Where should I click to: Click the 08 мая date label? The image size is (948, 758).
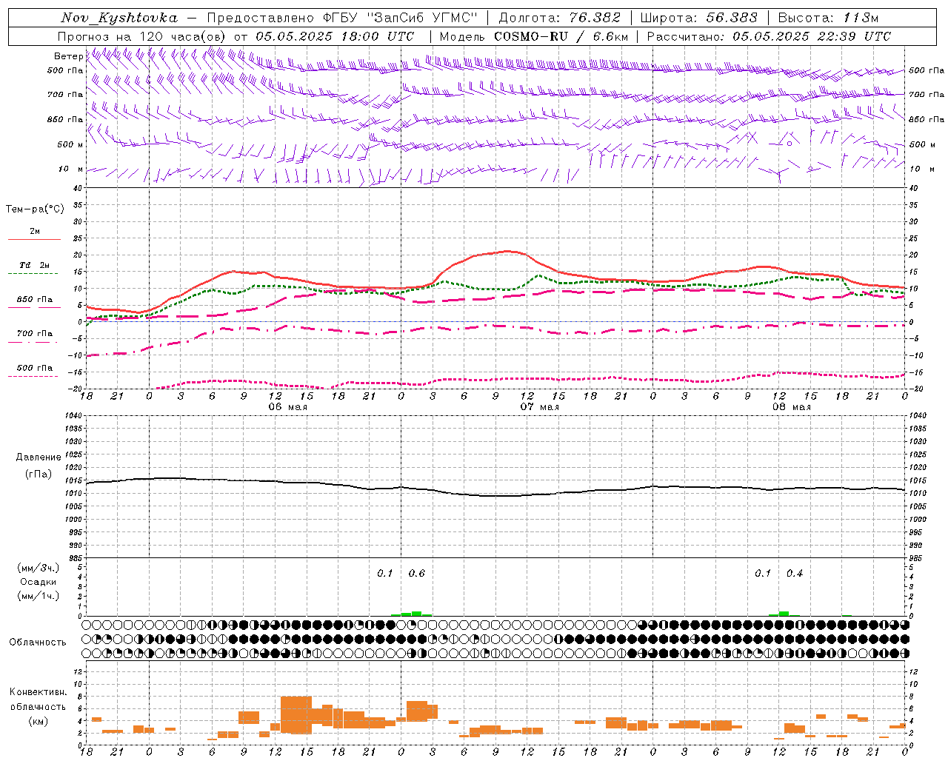[x=792, y=407]
